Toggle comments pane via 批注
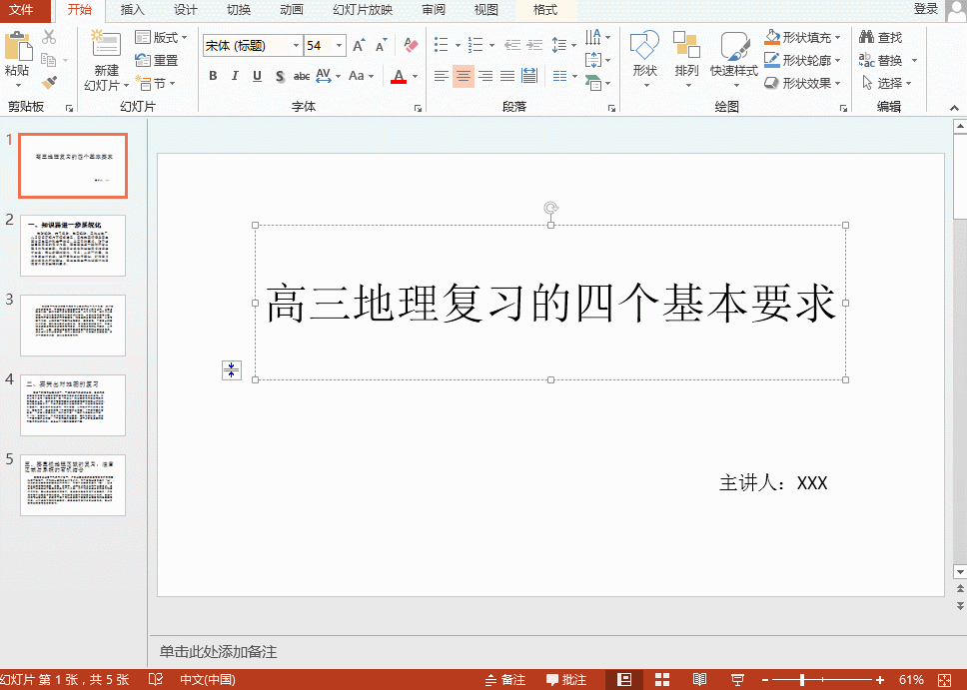 566,680
